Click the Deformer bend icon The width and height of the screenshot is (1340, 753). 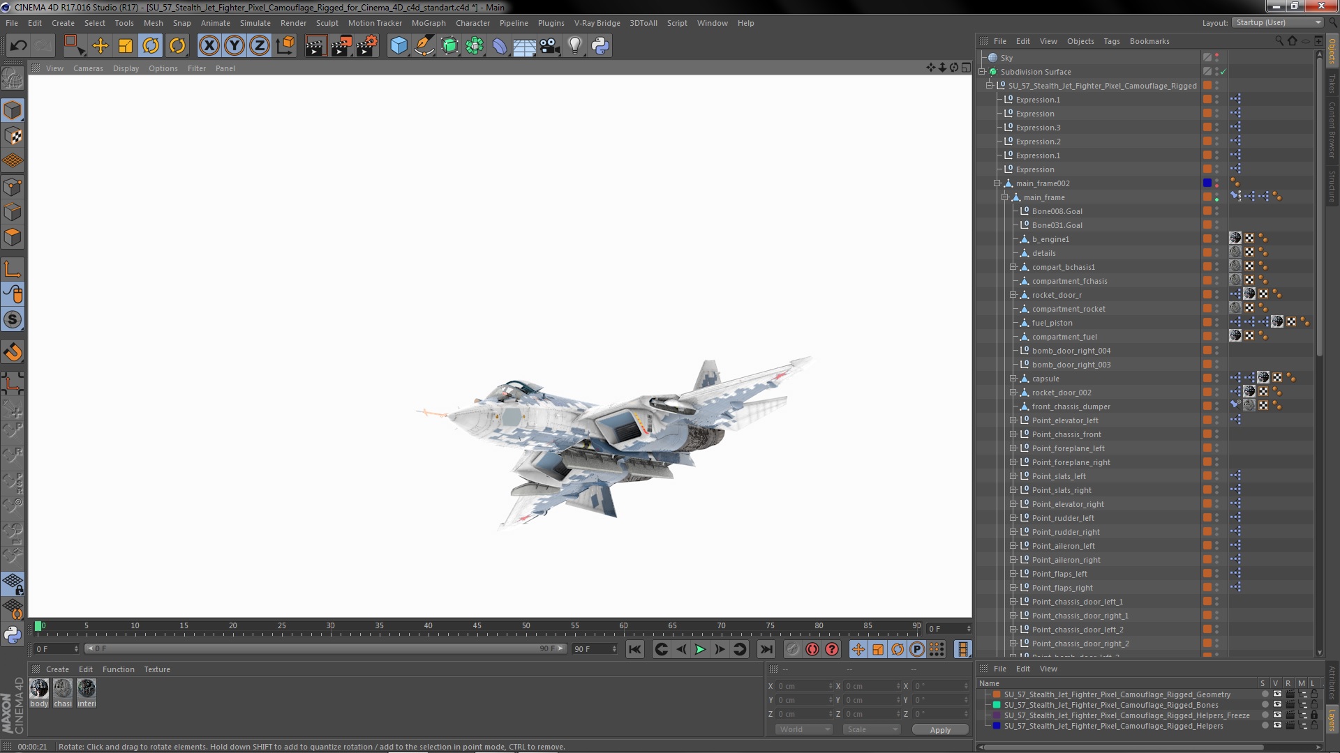click(x=500, y=46)
